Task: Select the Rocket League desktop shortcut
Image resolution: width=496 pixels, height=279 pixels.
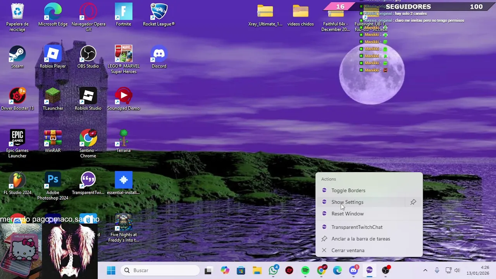Action: pyautogui.click(x=158, y=15)
